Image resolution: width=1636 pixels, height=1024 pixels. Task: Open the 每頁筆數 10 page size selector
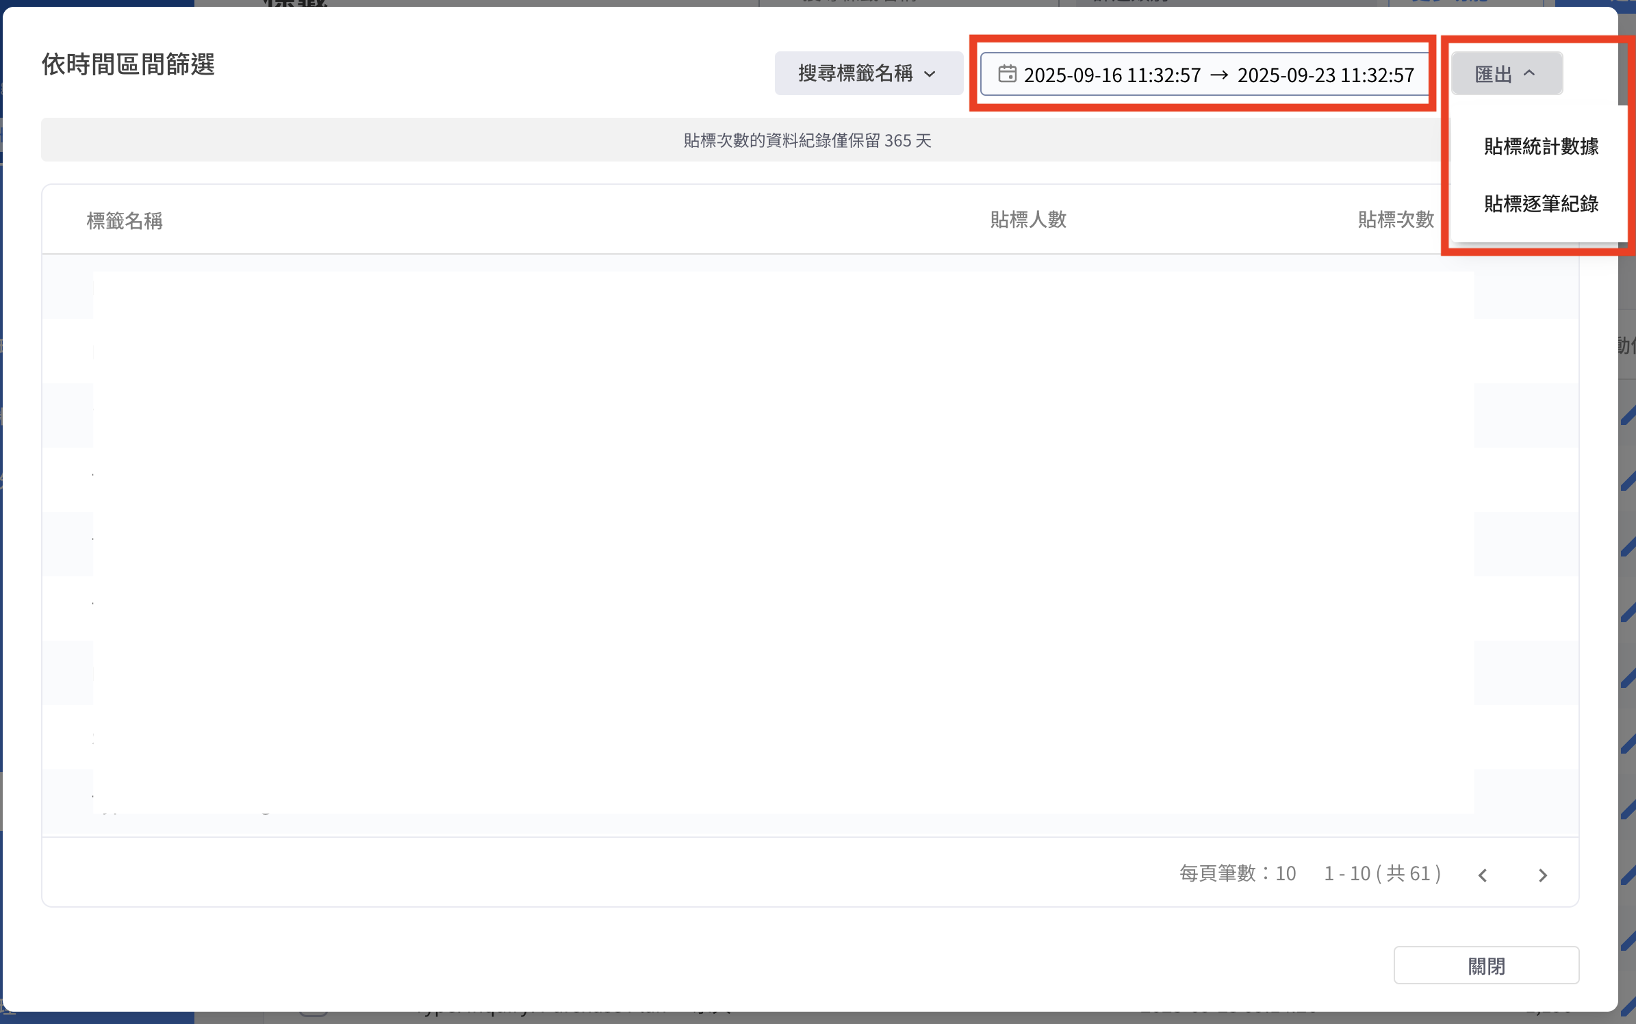[1238, 873]
